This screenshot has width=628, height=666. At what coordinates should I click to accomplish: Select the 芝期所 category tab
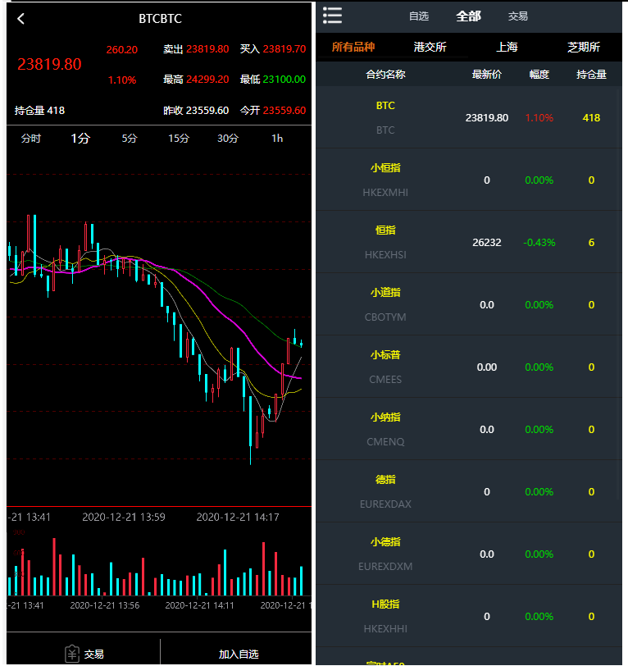coord(584,47)
